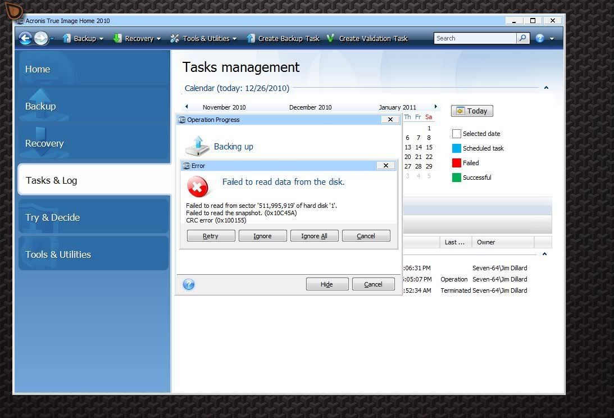
Task: Select January 15 in the calendar
Action: click(429, 147)
